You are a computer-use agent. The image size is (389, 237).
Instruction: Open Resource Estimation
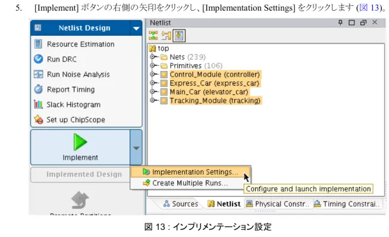(81, 44)
